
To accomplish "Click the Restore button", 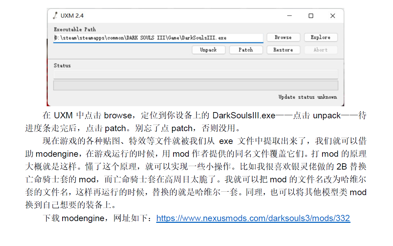I will 283,50.
